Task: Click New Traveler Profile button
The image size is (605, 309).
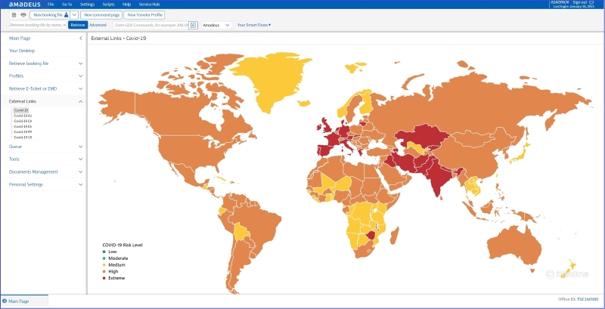Action: point(144,15)
